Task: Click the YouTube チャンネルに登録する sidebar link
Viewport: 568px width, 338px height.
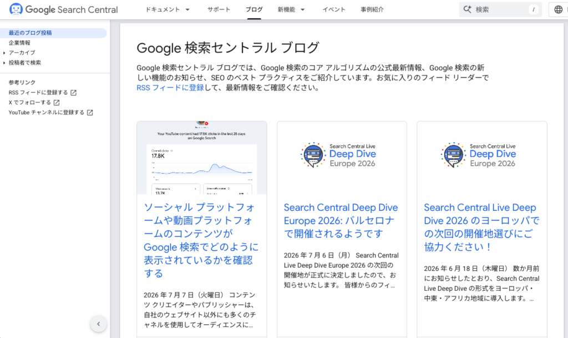Action: coord(47,113)
